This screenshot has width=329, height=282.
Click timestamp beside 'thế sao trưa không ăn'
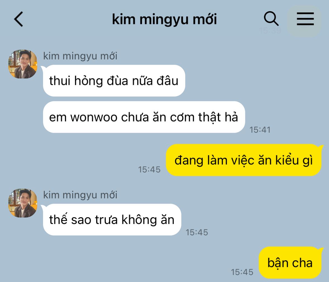(x=197, y=233)
